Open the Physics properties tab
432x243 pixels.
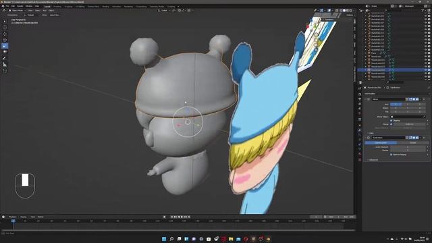[x=360, y=140]
